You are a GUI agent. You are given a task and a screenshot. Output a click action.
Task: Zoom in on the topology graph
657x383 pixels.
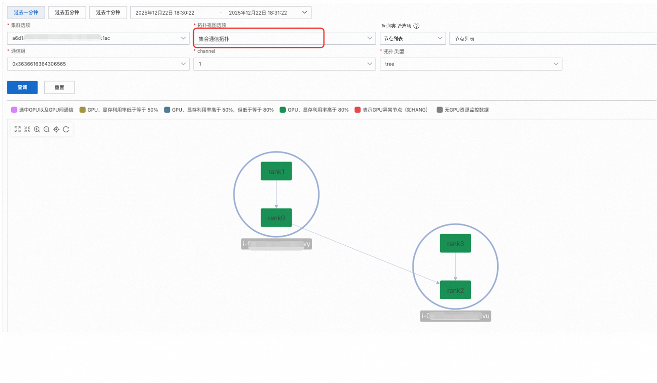pos(37,129)
